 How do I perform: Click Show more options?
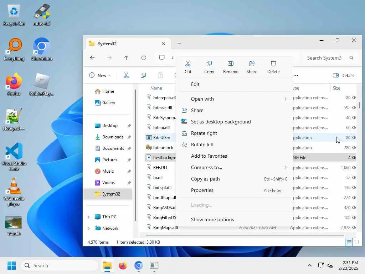tap(234, 219)
